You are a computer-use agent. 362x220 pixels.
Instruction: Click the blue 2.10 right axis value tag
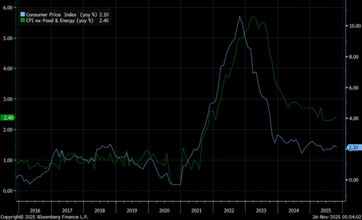pos(354,148)
